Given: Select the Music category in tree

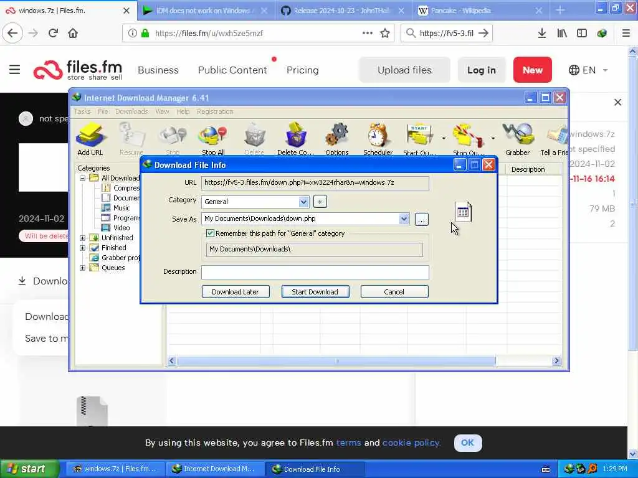Looking at the screenshot, I should (116, 208).
